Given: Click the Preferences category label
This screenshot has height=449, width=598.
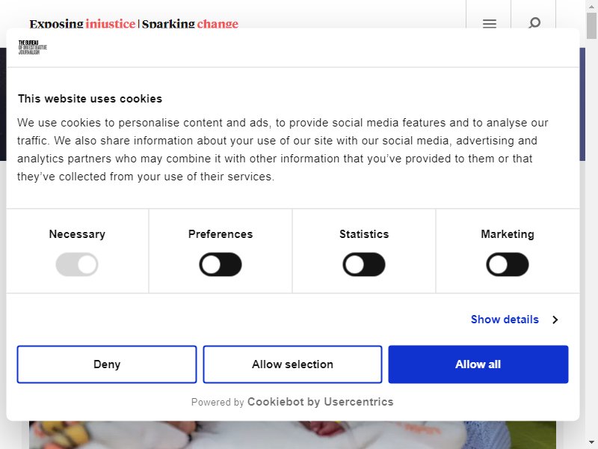Looking at the screenshot, I should click(221, 234).
